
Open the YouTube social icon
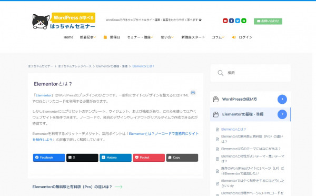(x=225, y=21)
